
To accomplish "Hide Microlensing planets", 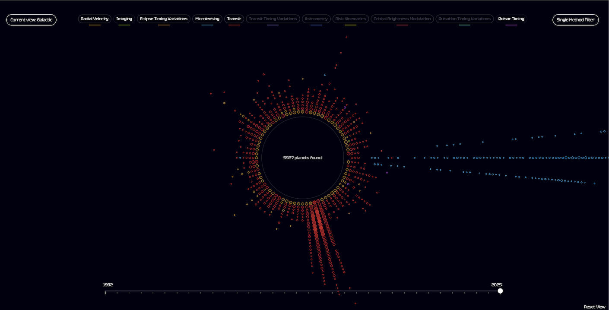I will pos(207,19).
